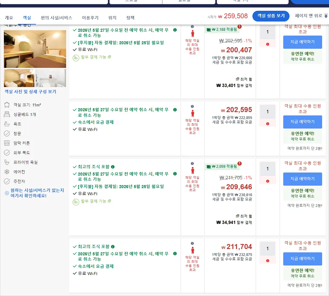Click info icon beside 최고의 조식 포함 in ₩211,704 offer
This screenshot has width=329, height=296.
click(113, 246)
